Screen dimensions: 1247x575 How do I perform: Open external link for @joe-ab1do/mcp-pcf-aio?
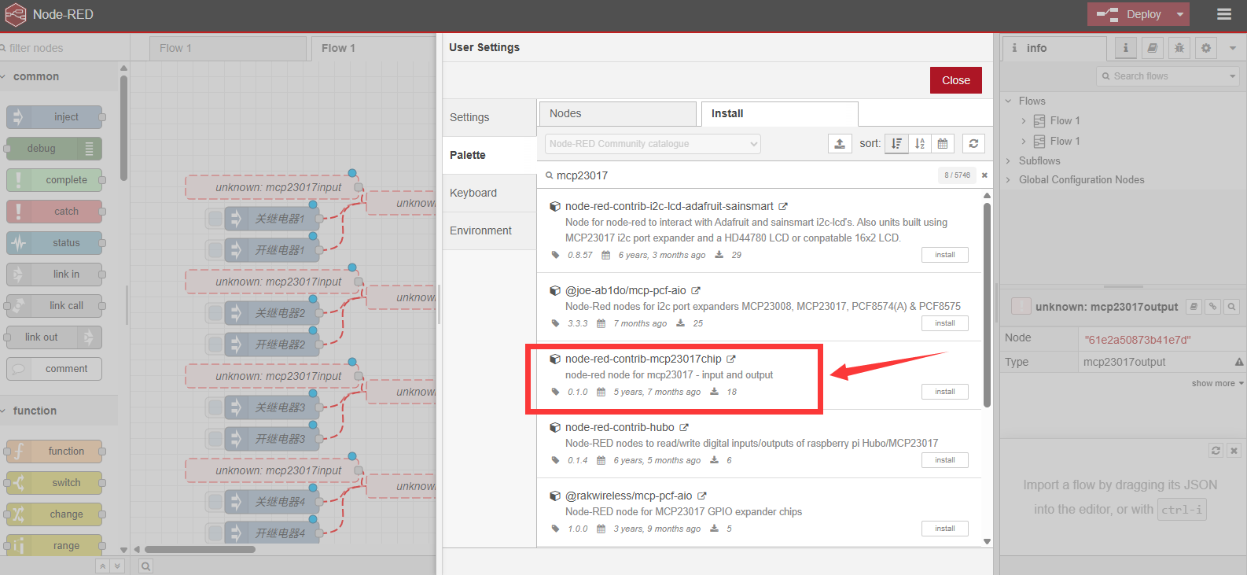click(x=696, y=290)
